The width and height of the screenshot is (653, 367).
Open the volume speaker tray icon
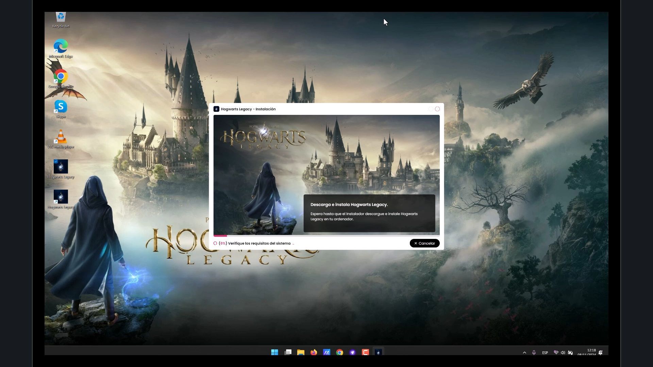[563, 352]
